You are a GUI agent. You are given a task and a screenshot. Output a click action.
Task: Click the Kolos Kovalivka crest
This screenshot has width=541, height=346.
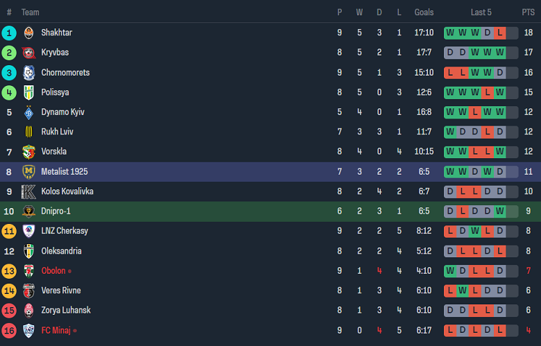[28, 191]
